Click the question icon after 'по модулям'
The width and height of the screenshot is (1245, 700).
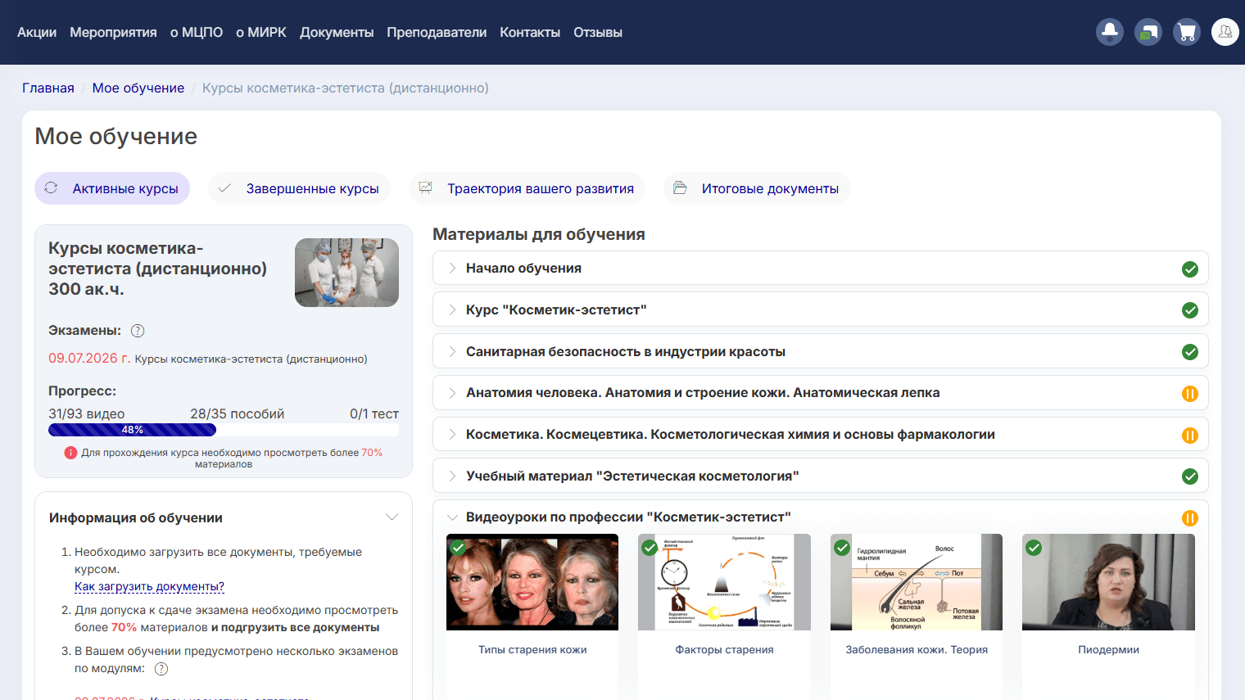coord(161,669)
